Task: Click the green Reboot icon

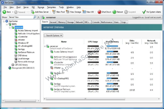Action: (x=114, y=12)
